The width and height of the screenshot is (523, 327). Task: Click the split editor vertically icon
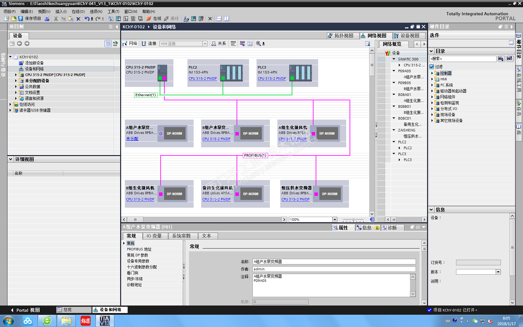click(227, 19)
